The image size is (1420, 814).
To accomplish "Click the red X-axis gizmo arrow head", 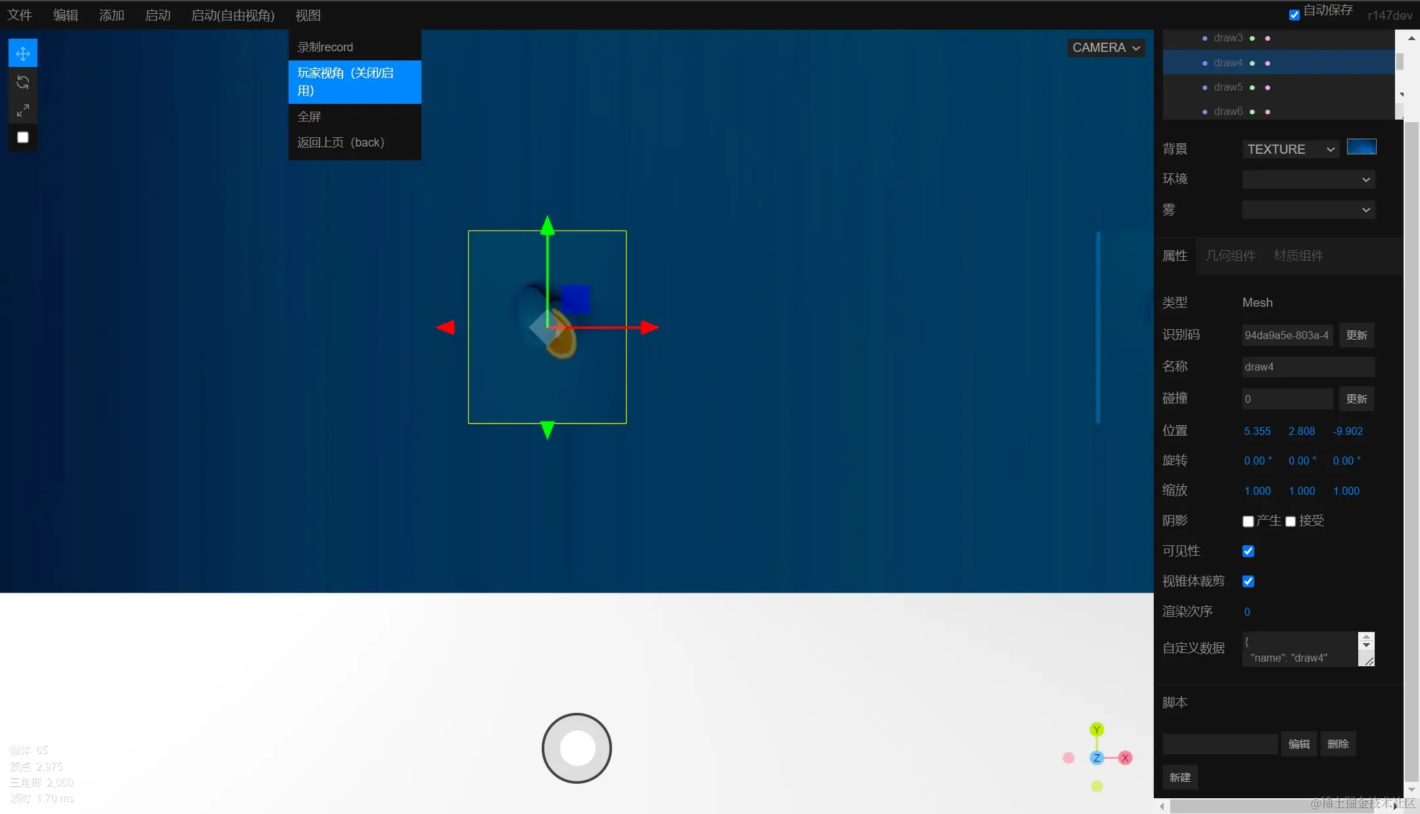I will click(650, 327).
